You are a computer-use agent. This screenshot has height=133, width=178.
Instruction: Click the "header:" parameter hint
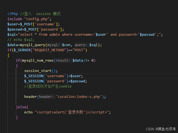(46, 97)
